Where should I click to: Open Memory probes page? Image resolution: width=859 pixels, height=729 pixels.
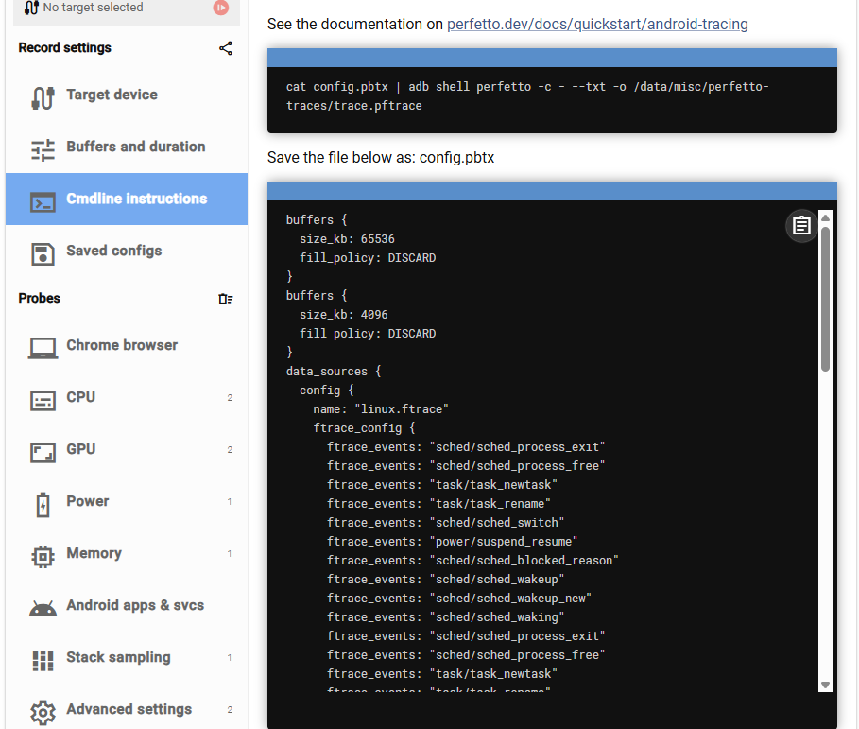click(x=94, y=553)
